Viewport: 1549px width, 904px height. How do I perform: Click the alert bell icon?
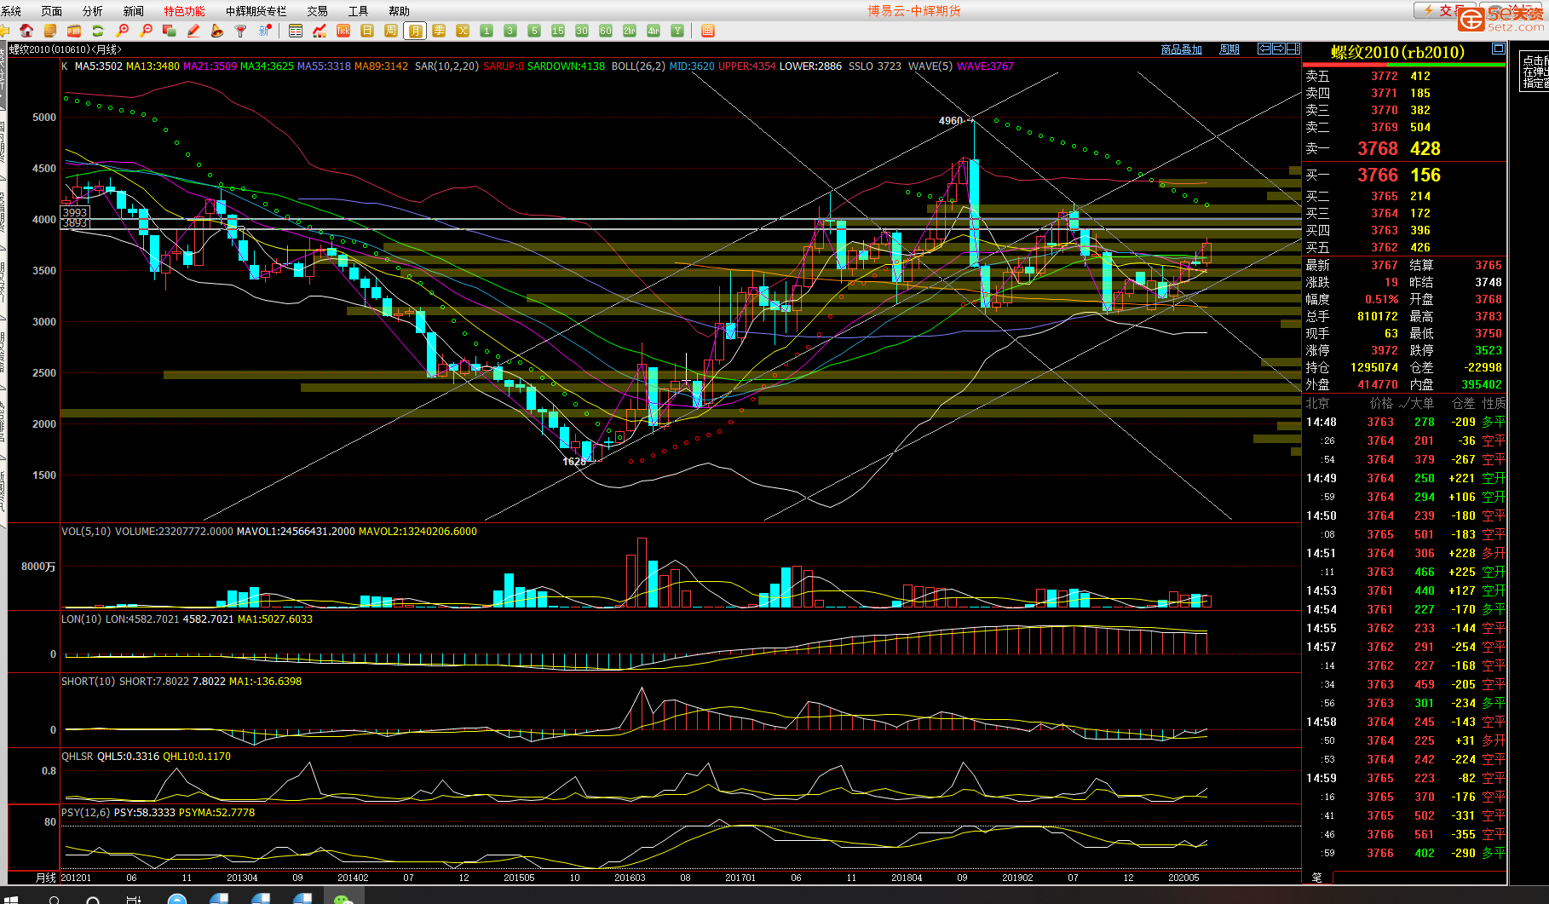217,31
